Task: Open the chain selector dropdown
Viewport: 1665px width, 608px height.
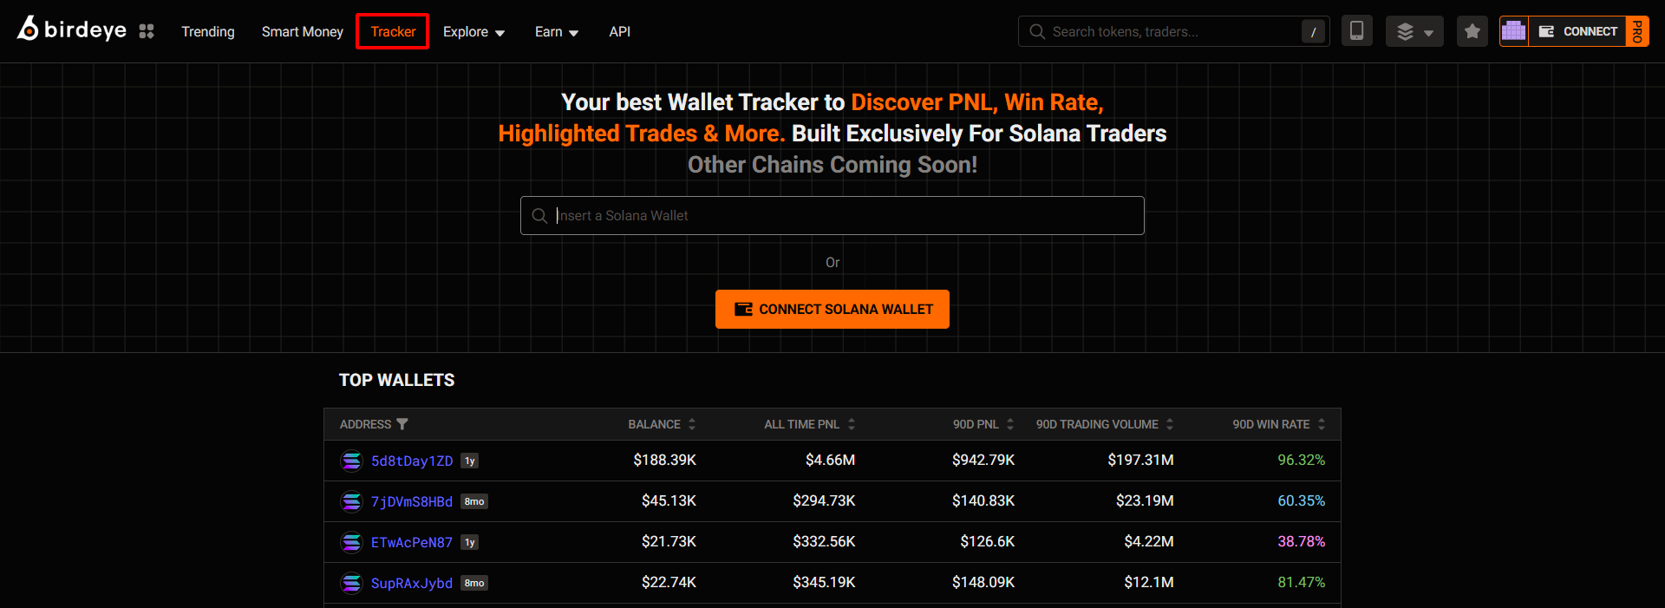Action: [x=1414, y=31]
